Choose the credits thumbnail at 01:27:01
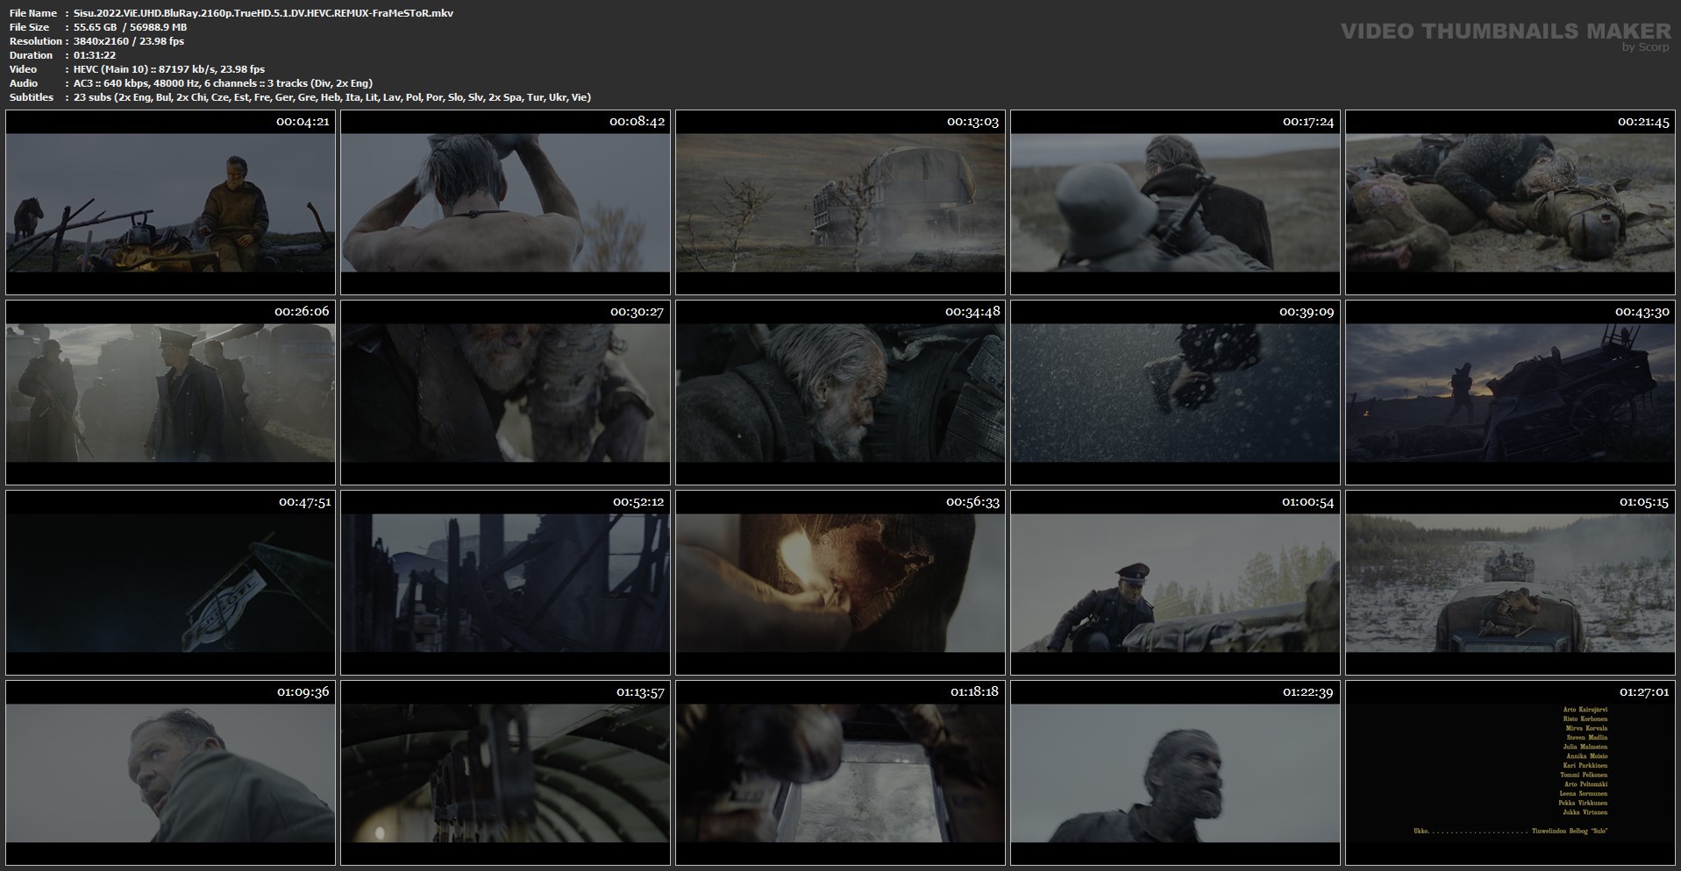 1510,773
